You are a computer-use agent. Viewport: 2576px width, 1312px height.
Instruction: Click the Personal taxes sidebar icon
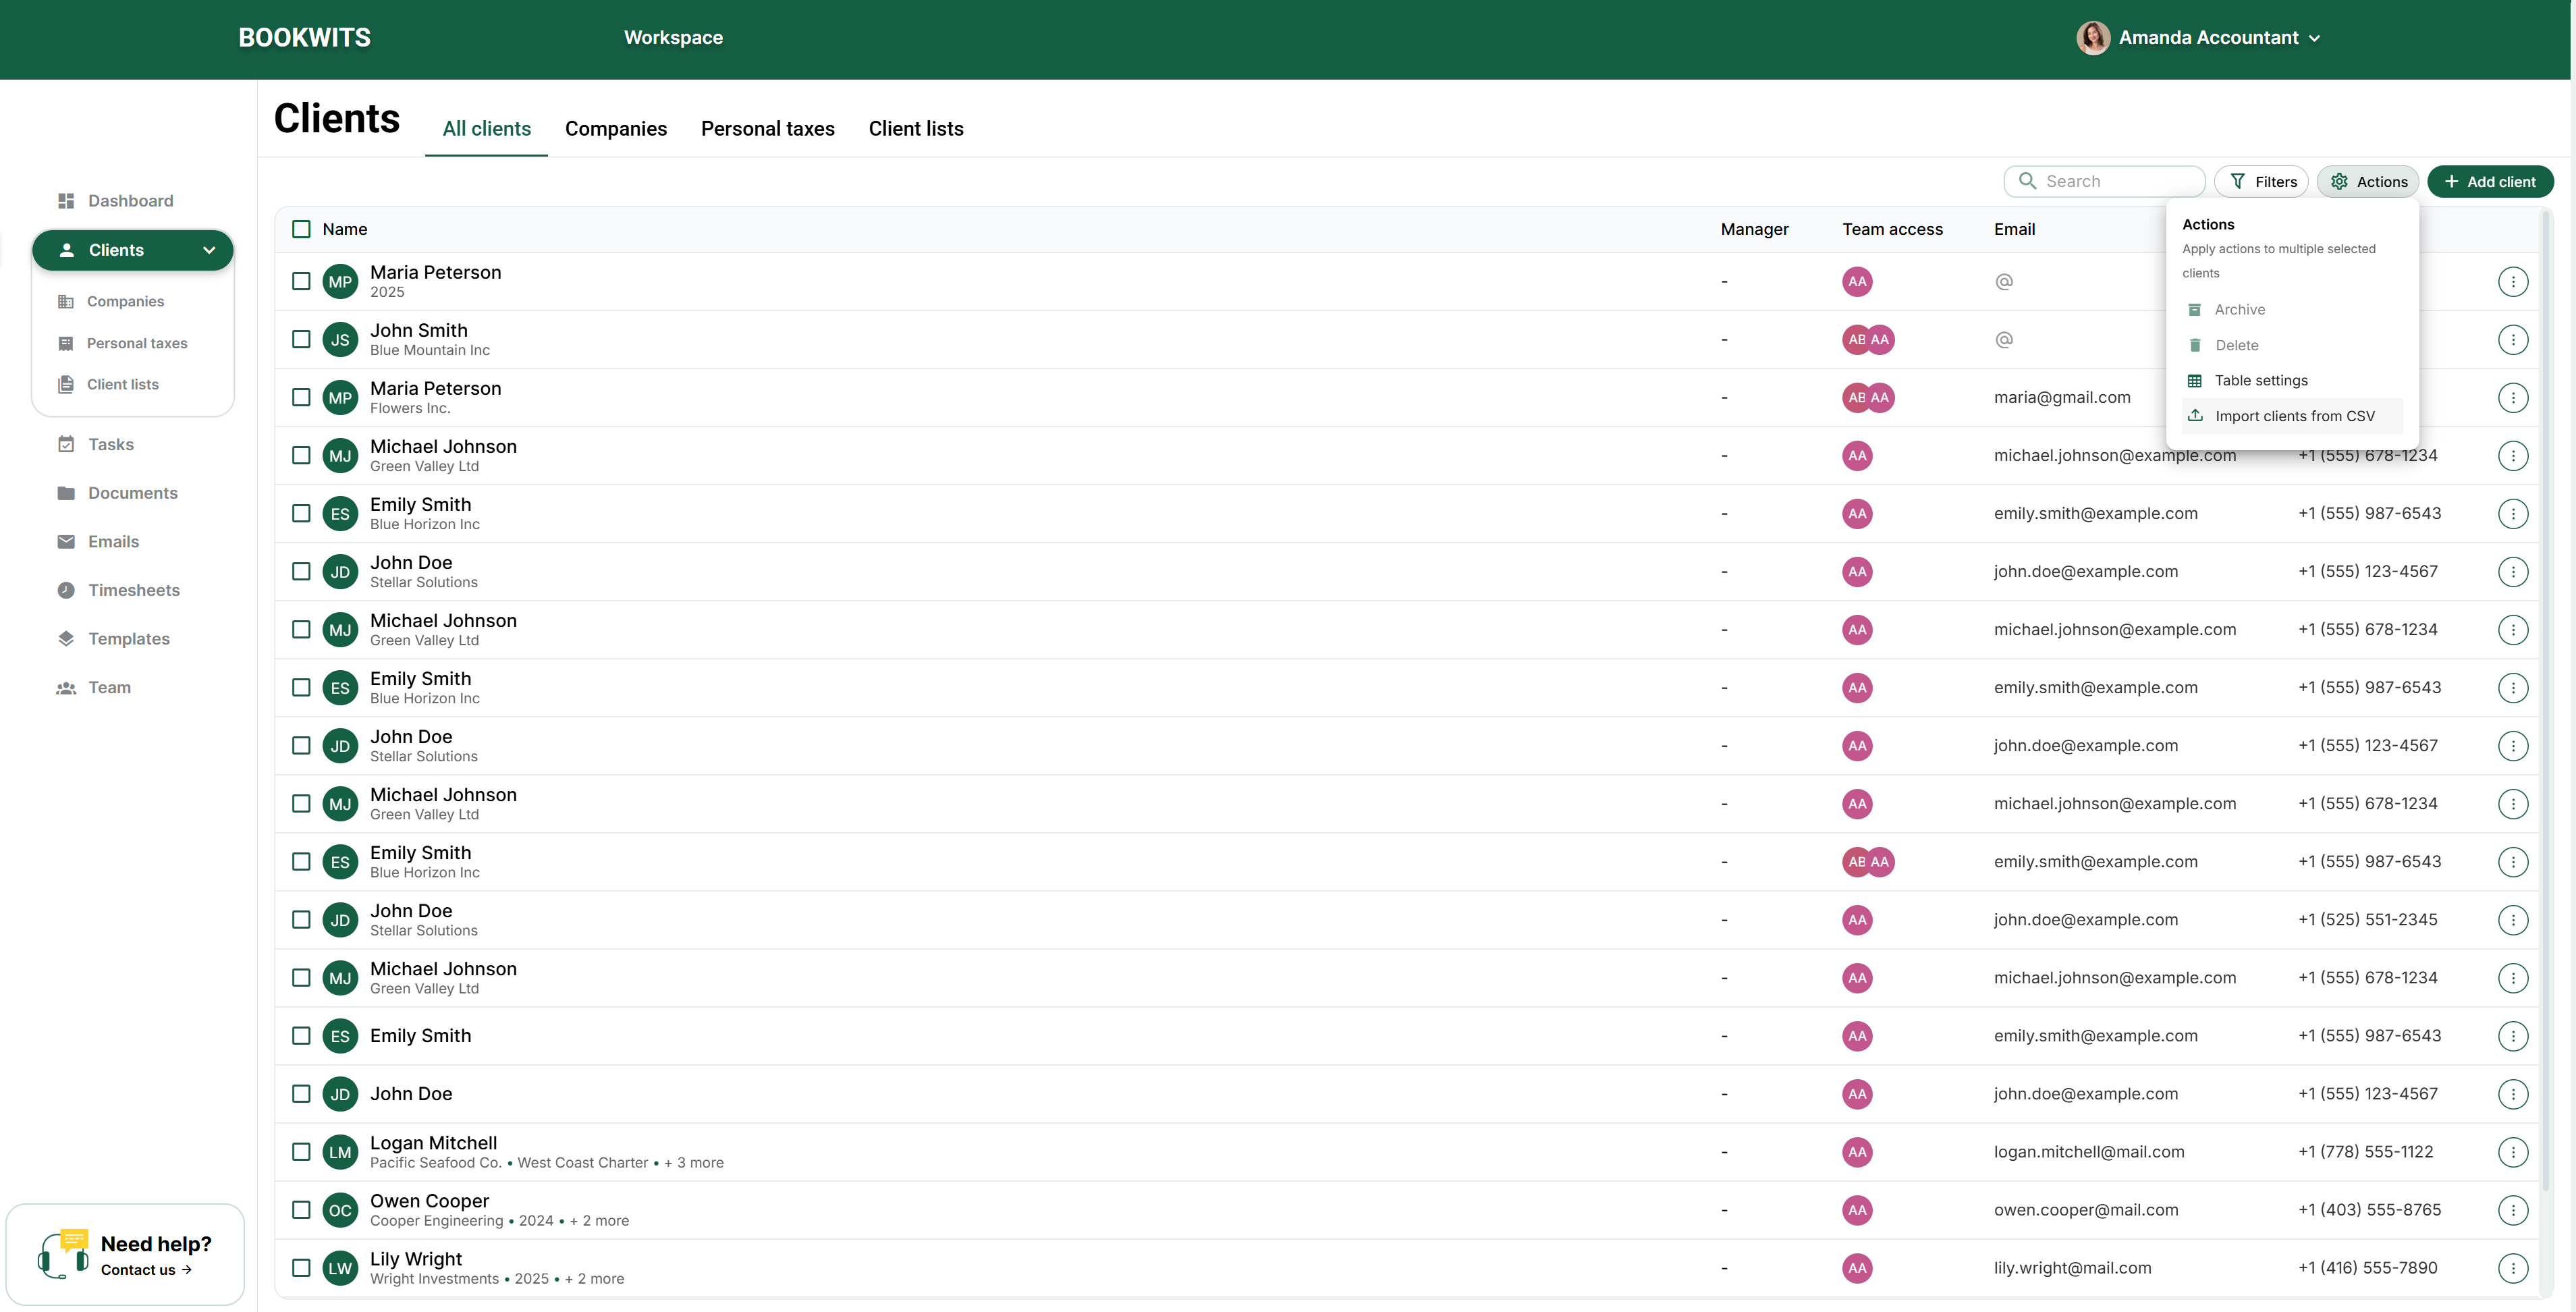[x=66, y=343]
